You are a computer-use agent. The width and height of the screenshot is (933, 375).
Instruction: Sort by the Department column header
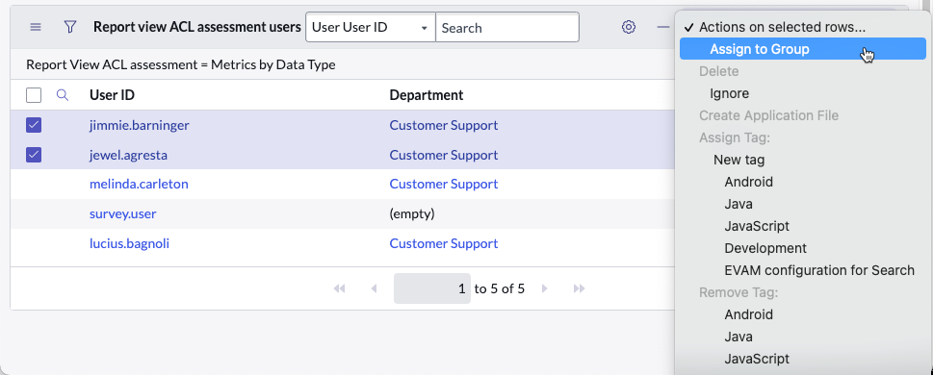coord(426,95)
